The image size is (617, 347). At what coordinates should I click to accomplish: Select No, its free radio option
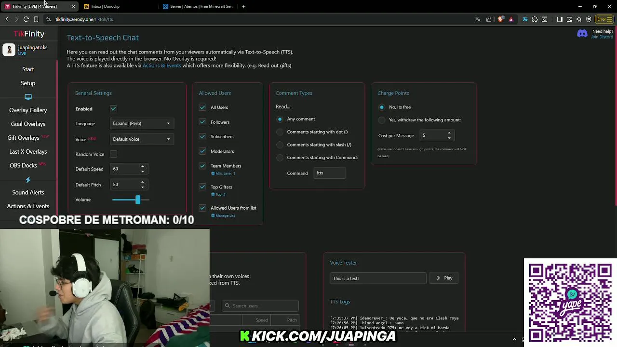pos(382,107)
